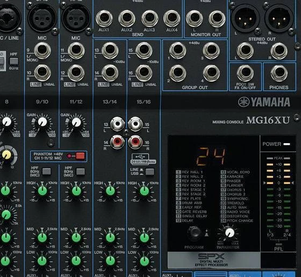Click the white RCA input 13 L
Viewport: 301px width, 277px height.
pyautogui.click(x=117, y=124)
